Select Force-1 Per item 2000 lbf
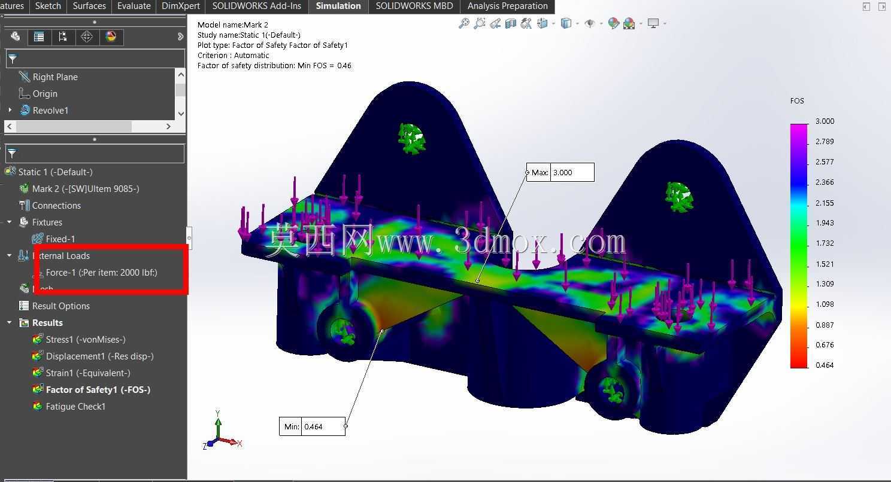The image size is (891, 482). (x=101, y=272)
